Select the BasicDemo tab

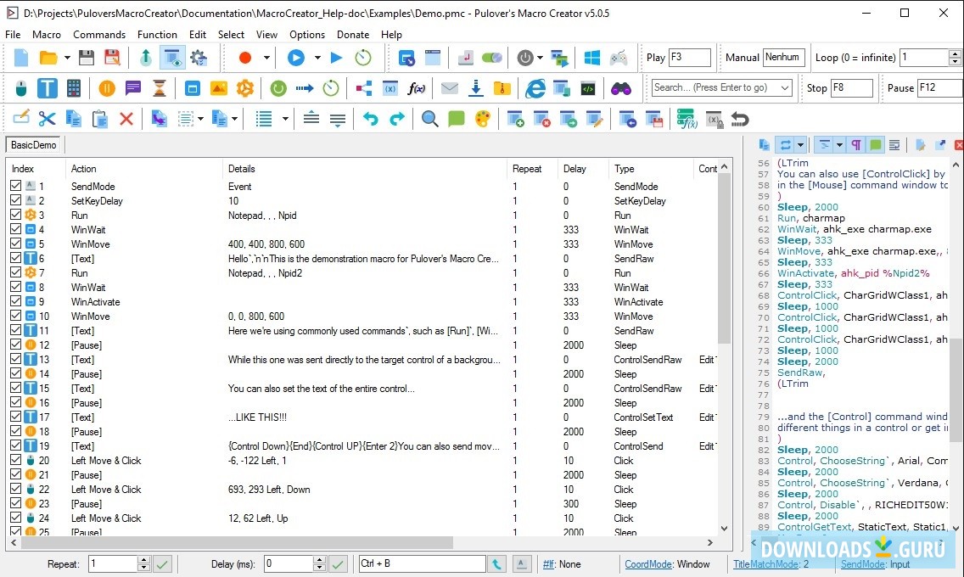pyautogui.click(x=32, y=145)
